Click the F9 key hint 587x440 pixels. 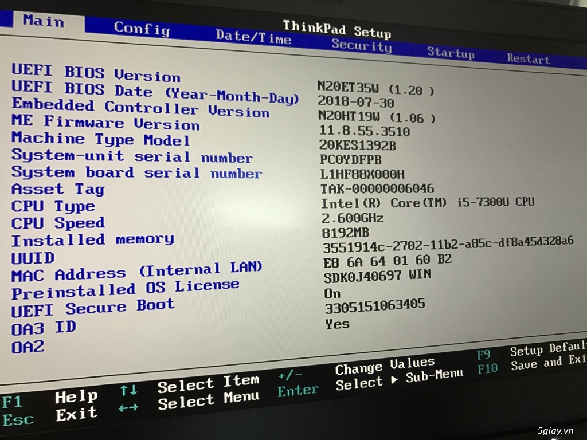click(484, 355)
